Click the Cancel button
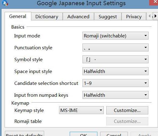 [114, 134]
